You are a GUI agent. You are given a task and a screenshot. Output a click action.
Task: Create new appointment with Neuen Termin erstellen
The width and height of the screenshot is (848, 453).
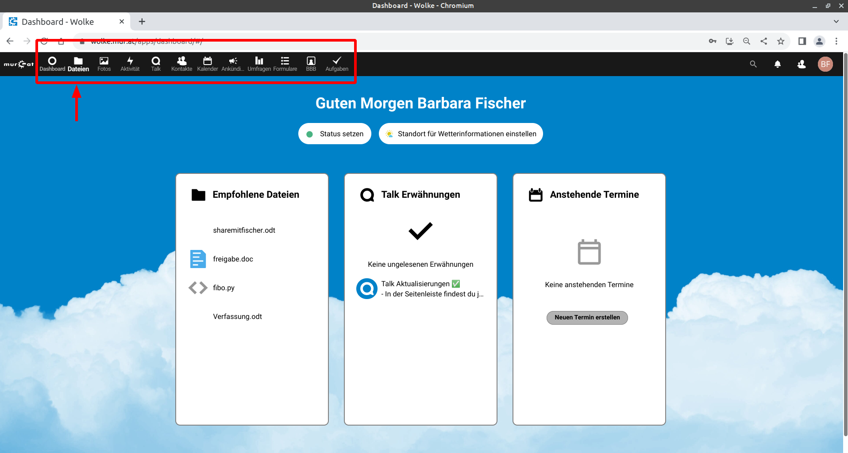pyautogui.click(x=587, y=318)
